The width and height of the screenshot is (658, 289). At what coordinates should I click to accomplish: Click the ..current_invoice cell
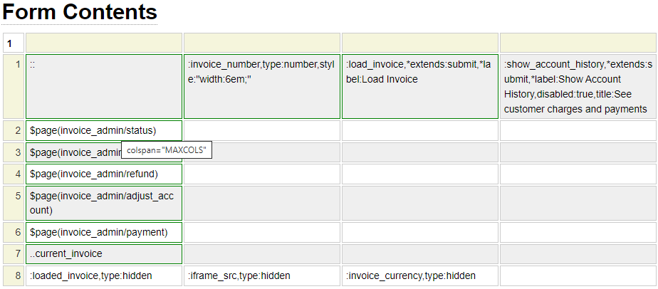104,254
